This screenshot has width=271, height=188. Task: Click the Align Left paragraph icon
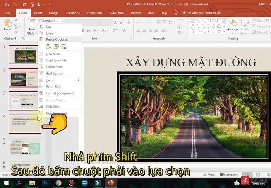pyautogui.click(x=138, y=30)
